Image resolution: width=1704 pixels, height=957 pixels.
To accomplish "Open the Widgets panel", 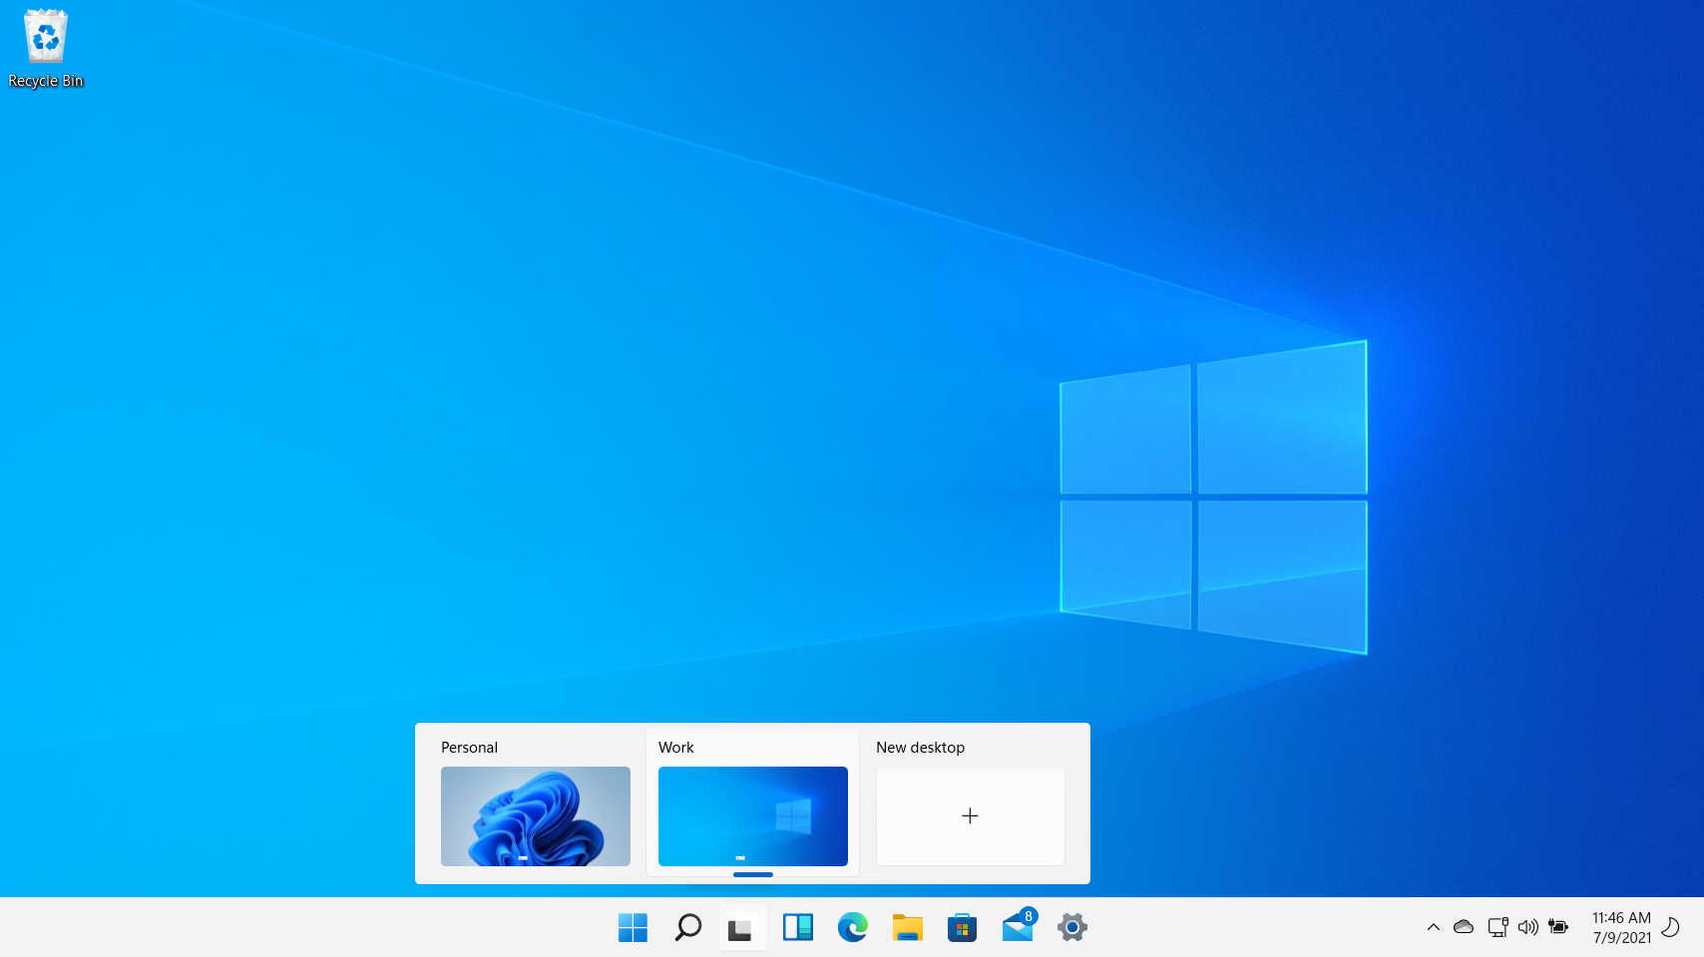I will pos(797,927).
